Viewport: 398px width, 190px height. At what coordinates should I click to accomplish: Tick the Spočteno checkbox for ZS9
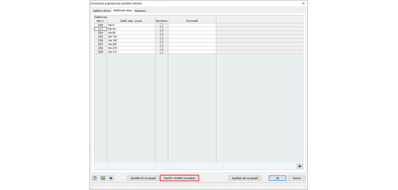point(161,52)
